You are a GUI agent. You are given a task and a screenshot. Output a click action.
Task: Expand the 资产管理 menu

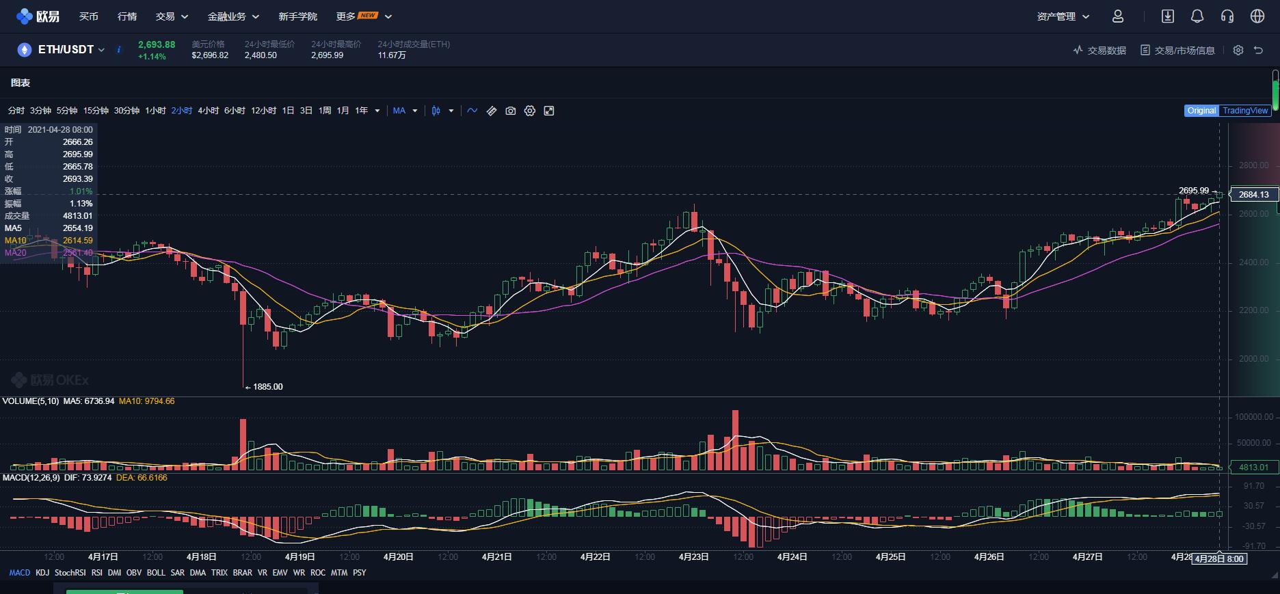point(1063,16)
